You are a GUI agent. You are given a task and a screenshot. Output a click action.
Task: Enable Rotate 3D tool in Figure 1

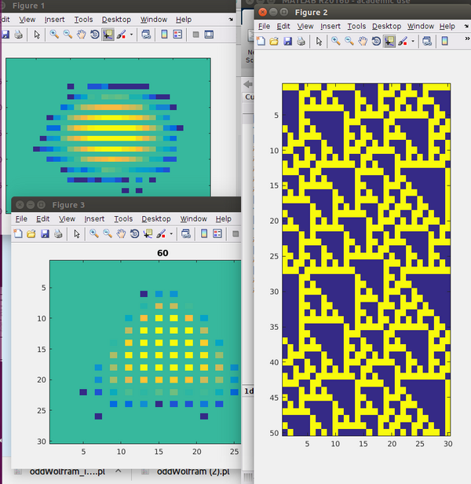pos(94,35)
